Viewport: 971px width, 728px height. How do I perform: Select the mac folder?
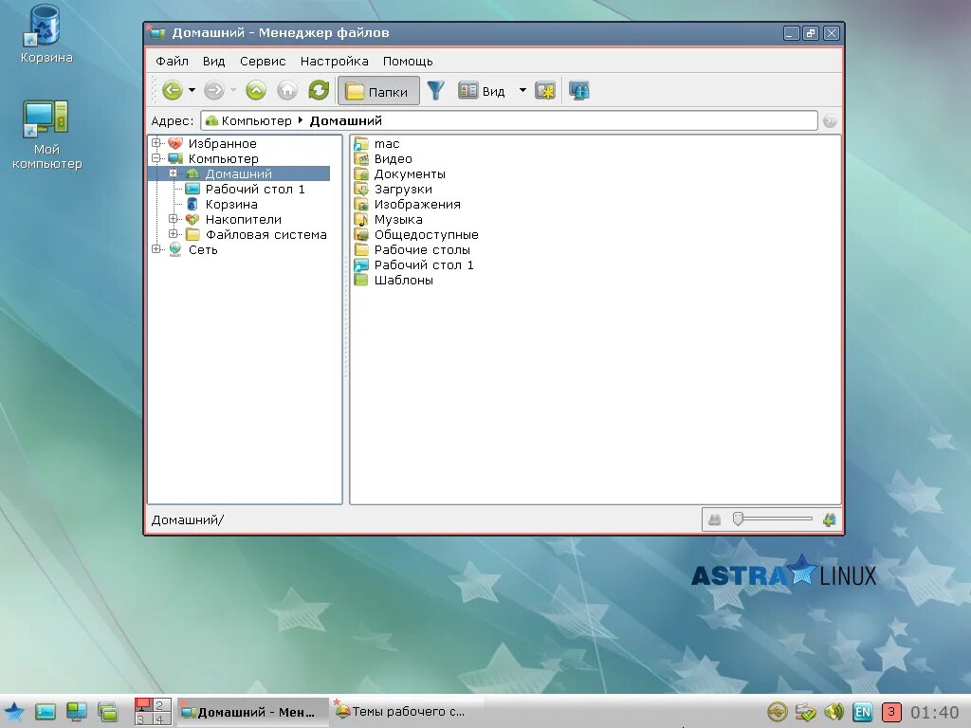coord(377,144)
